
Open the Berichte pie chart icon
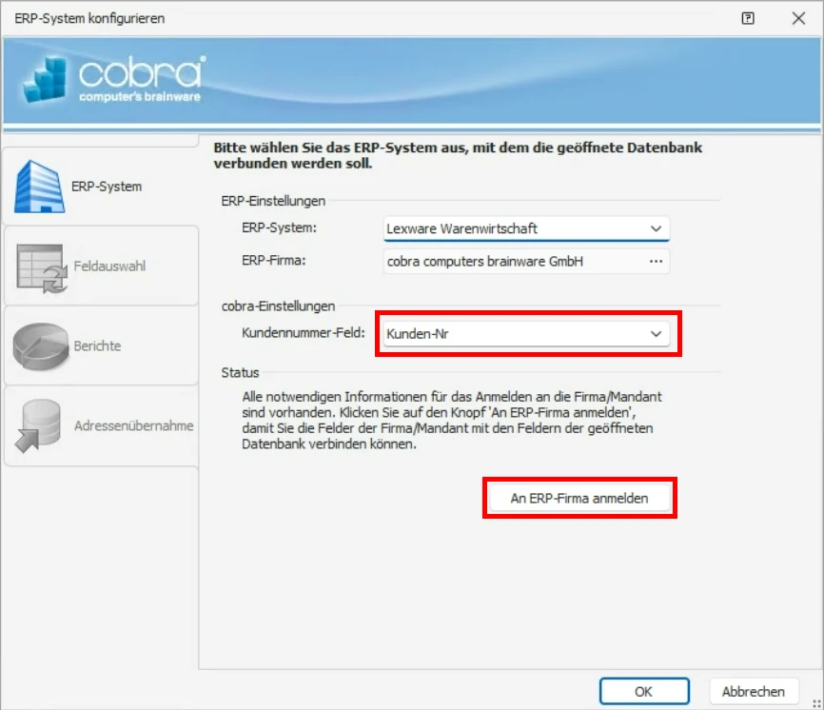point(41,346)
